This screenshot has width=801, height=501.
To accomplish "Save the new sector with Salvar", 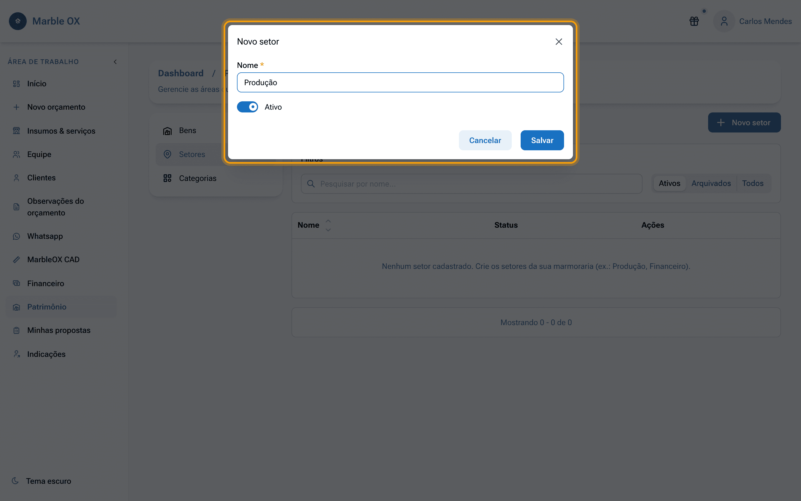I will (542, 140).
